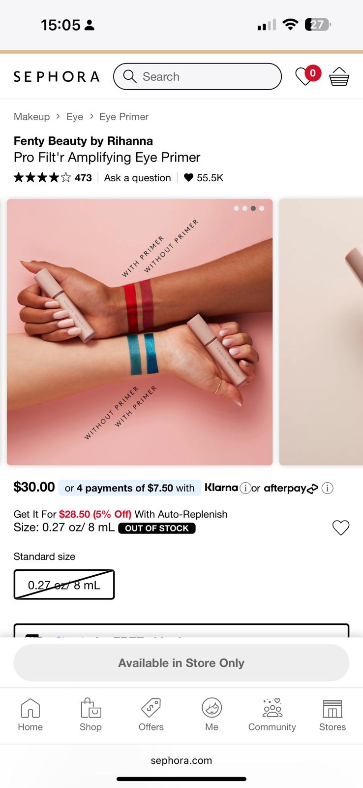Image resolution: width=363 pixels, height=788 pixels.
Task: Open the Shop tab
Action: click(91, 715)
